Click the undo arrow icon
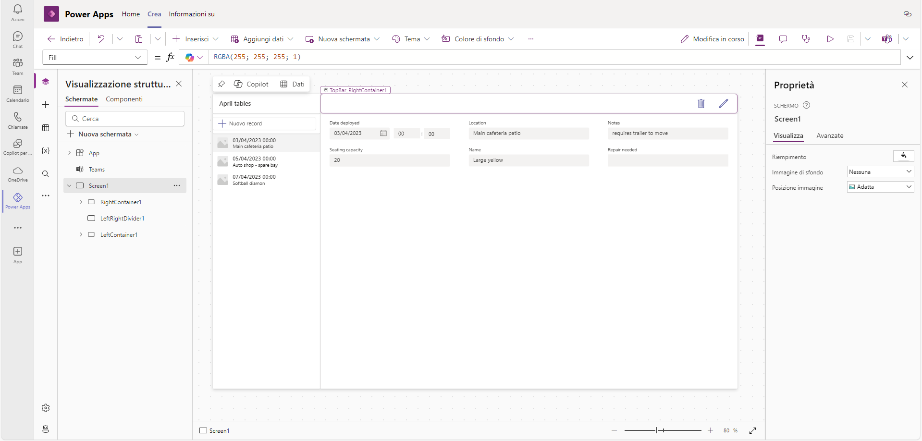This screenshot has width=922, height=441. coord(101,39)
